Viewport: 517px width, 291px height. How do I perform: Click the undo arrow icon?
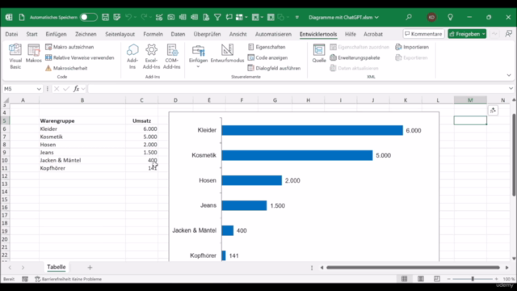pos(128,17)
